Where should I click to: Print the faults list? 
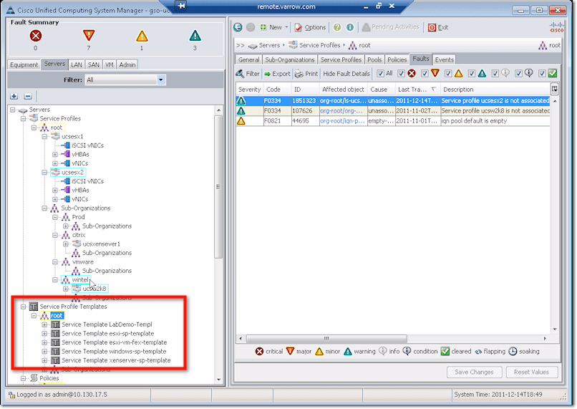click(306, 74)
